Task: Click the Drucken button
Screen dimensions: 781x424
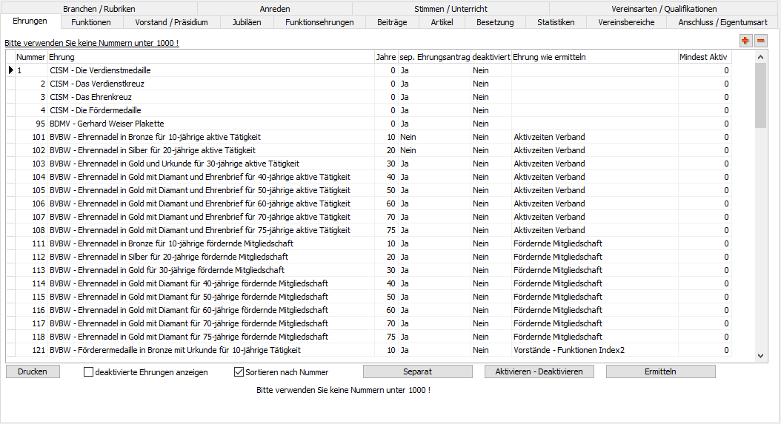Action: pyautogui.click(x=33, y=371)
